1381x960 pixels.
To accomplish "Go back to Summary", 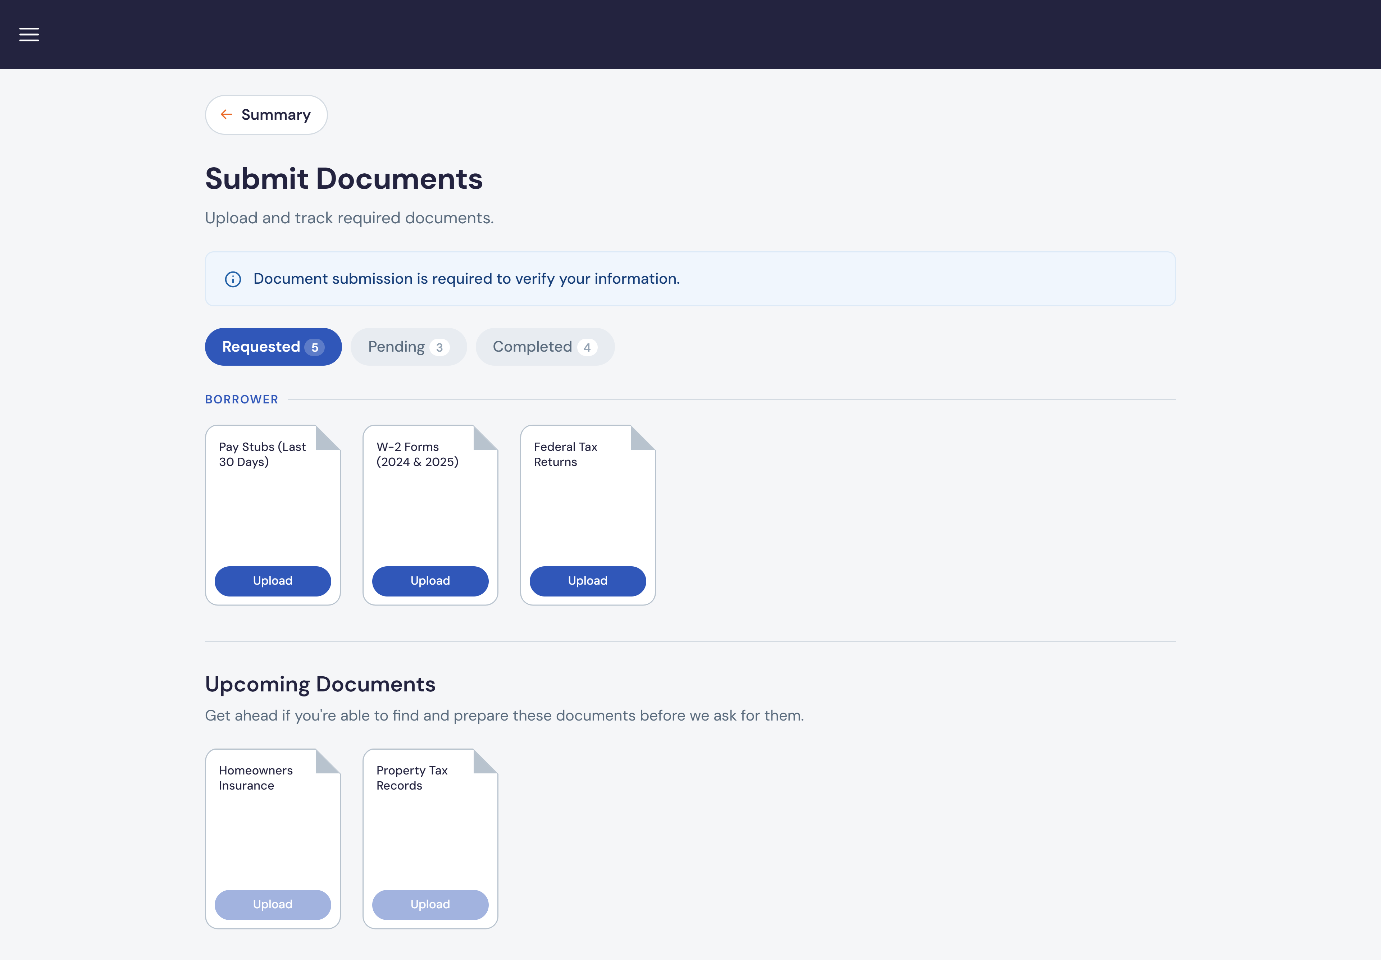I will 266,115.
